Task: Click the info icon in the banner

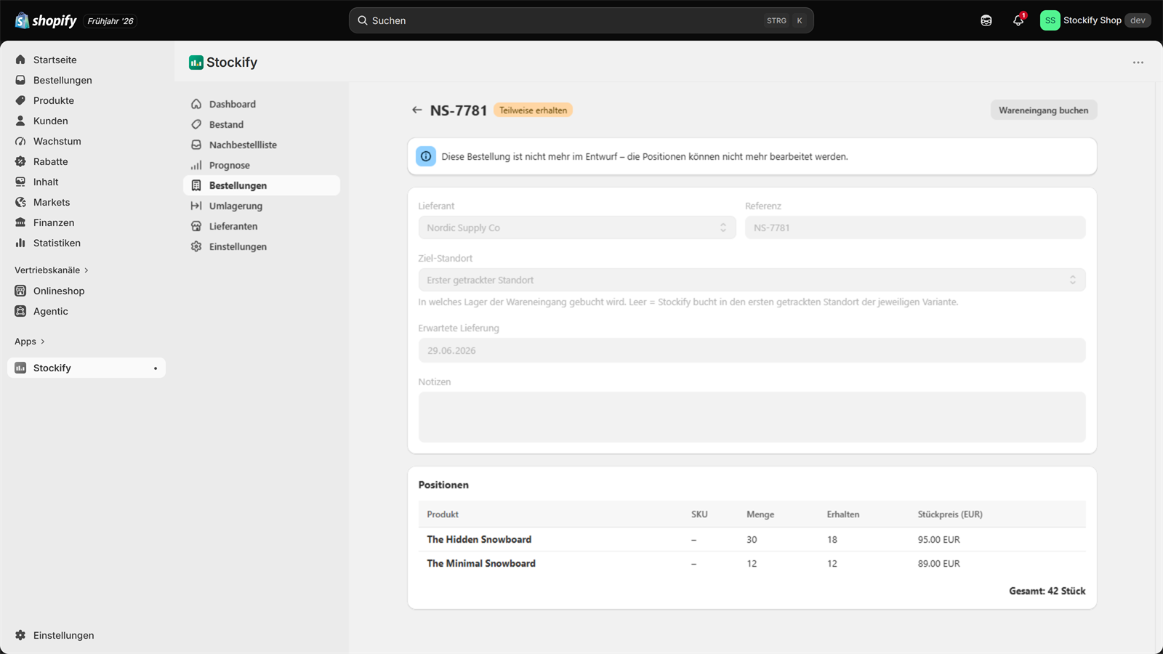Action: [x=426, y=156]
